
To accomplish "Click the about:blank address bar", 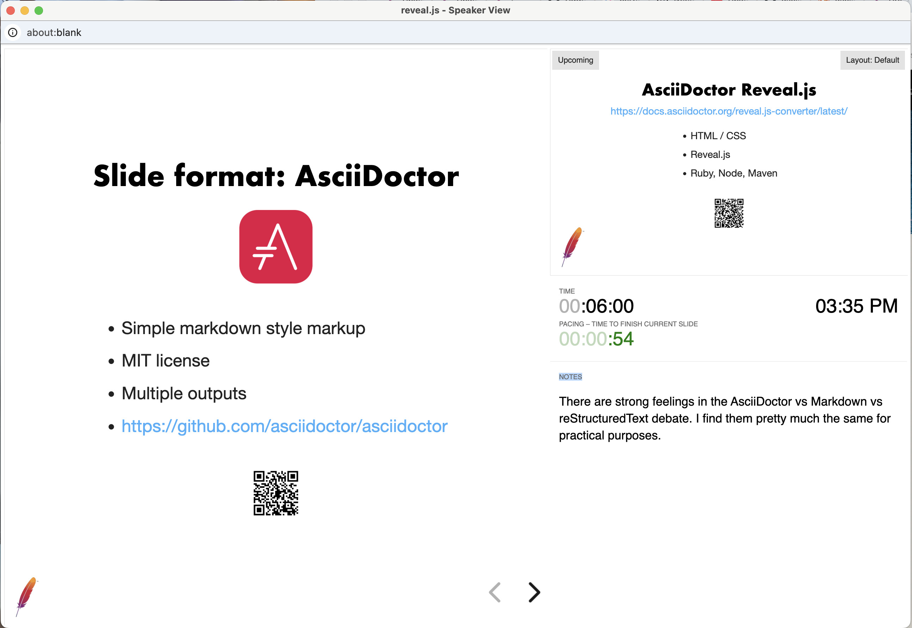I will 54,32.
